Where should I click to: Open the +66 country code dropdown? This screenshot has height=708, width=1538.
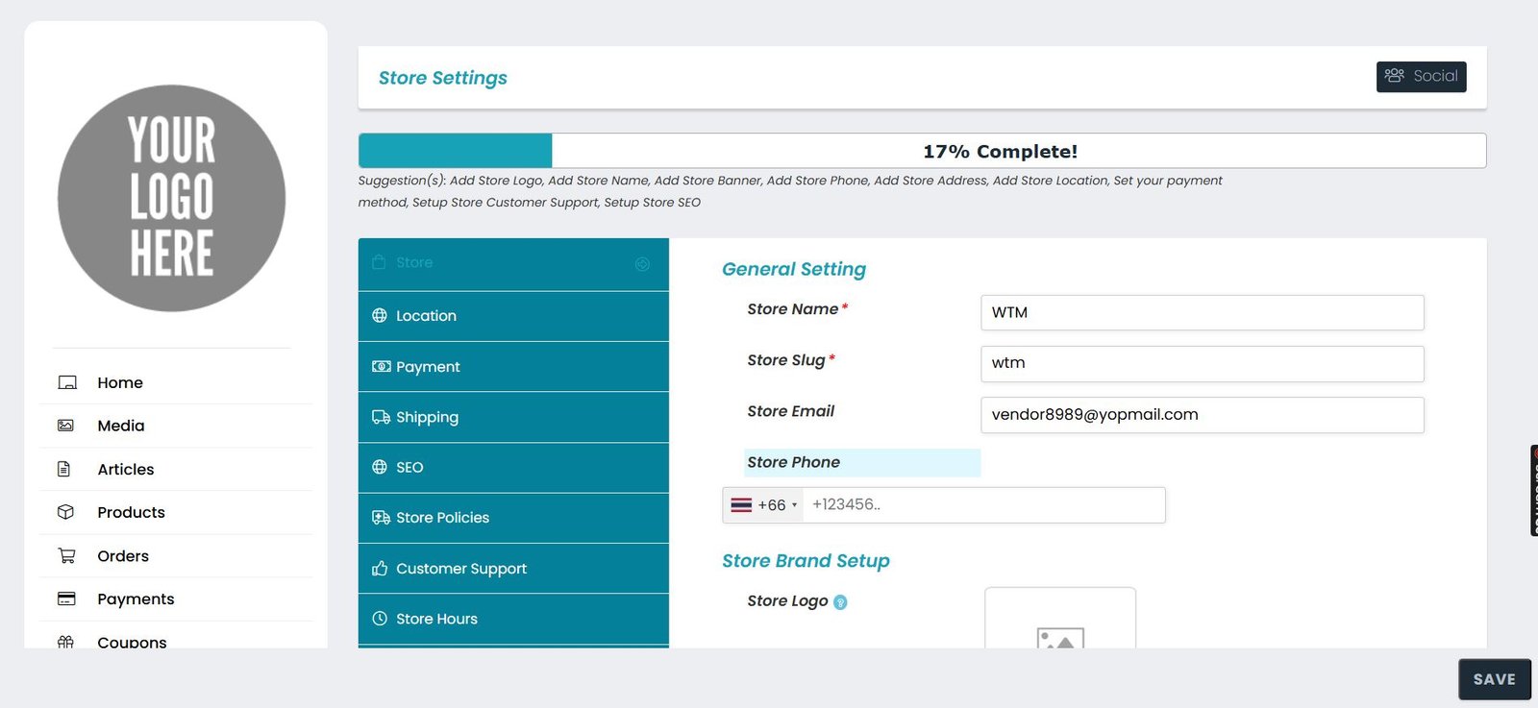(x=763, y=505)
